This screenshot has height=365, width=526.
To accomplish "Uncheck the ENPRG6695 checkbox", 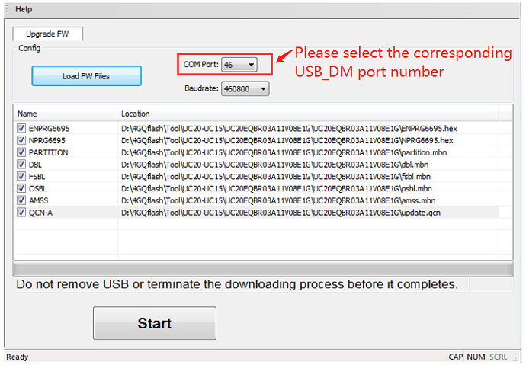I will pyautogui.click(x=21, y=128).
